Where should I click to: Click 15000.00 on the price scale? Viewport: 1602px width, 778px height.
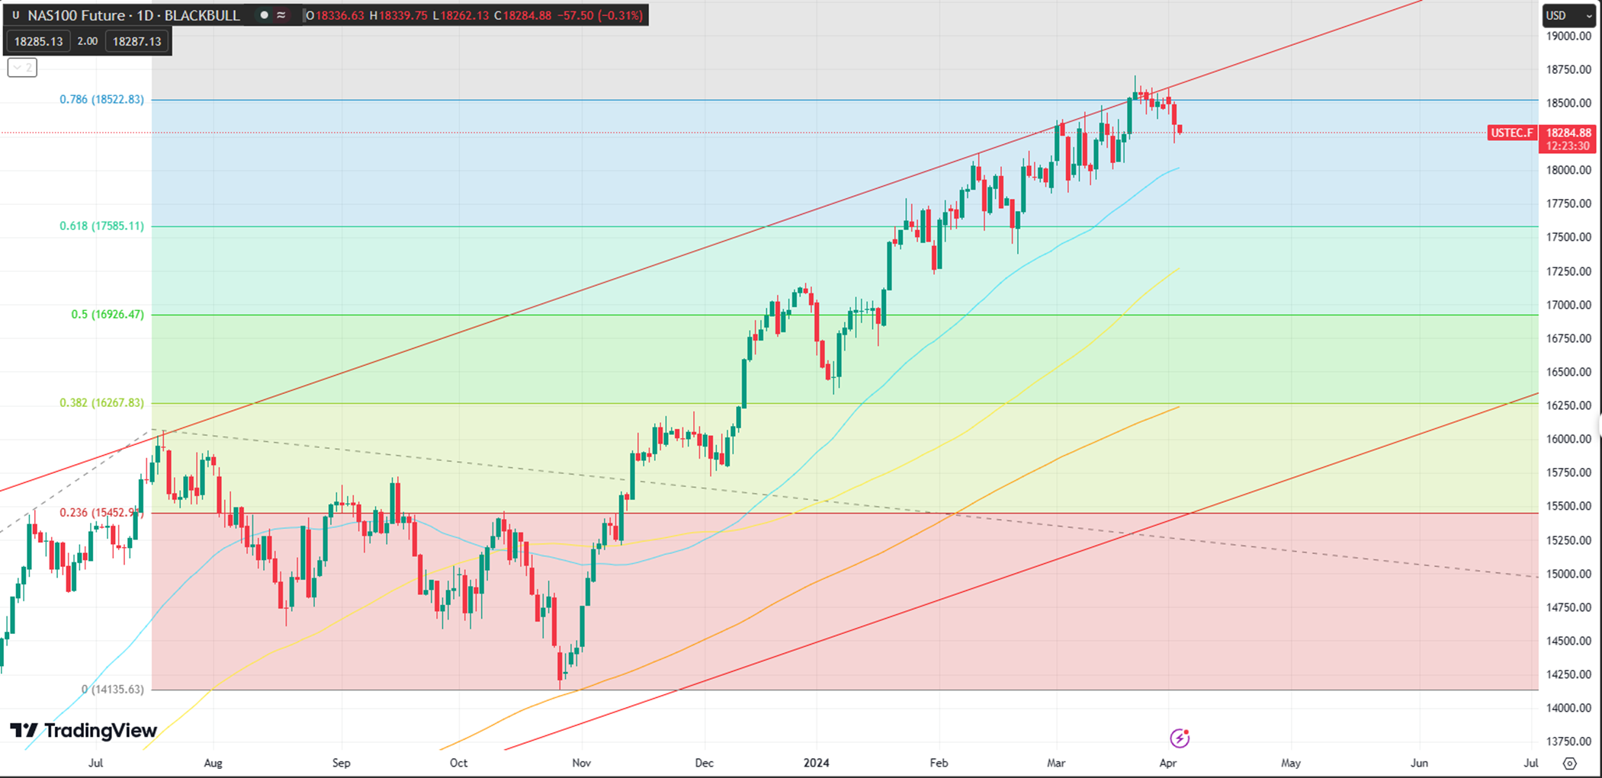[x=1568, y=574]
